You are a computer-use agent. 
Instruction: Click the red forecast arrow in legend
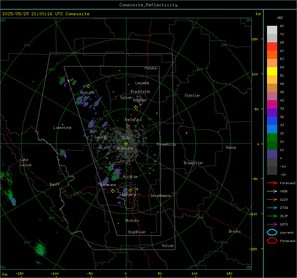point(272,183)
